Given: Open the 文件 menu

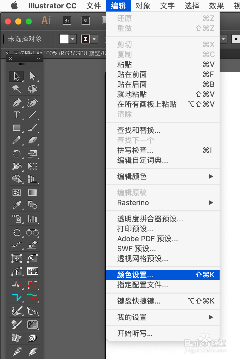Looking at the screenshot, I should [x=94, y=6].
